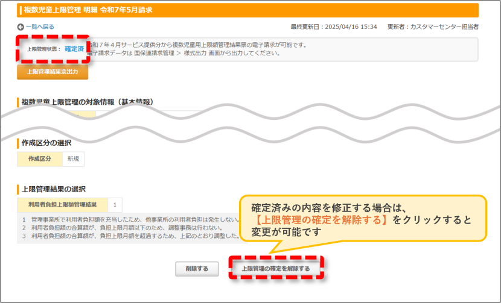Open the 一覧へ戻る link text

pyautogui.click(x=40, y=27)
